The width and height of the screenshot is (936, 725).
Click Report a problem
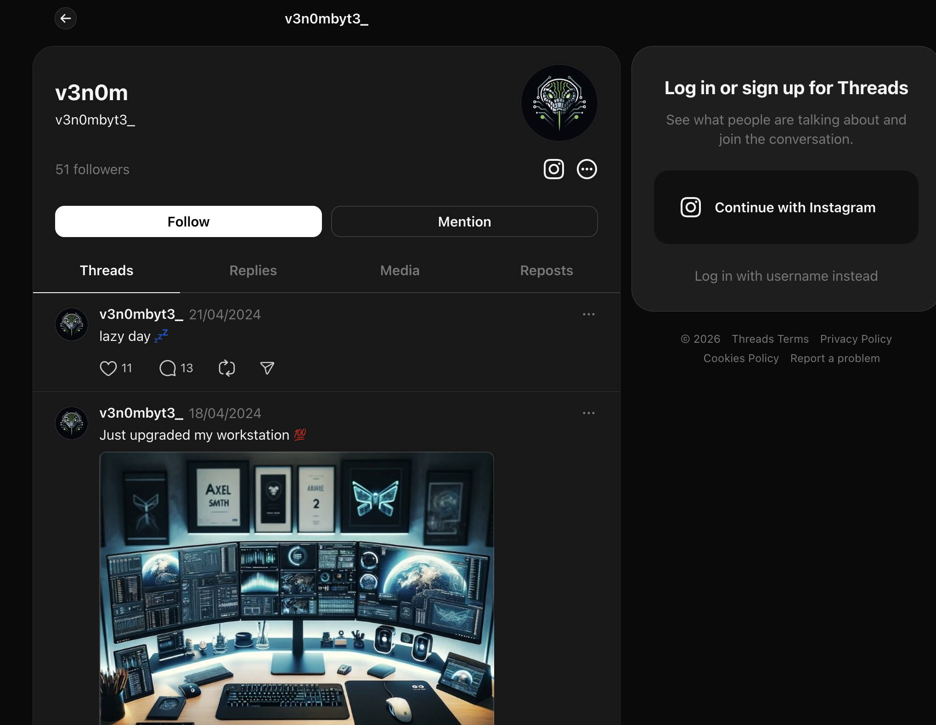[835, 358]
